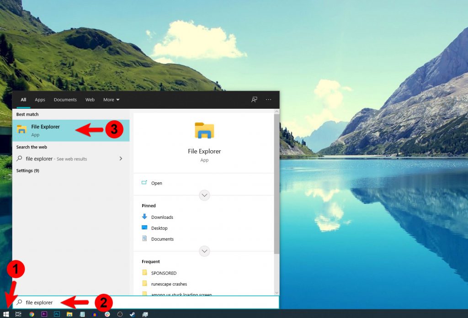The height and width of the screenshot is (318, 468).
Task: Click the 'Best match' heading text
Action: pos(27,114)
